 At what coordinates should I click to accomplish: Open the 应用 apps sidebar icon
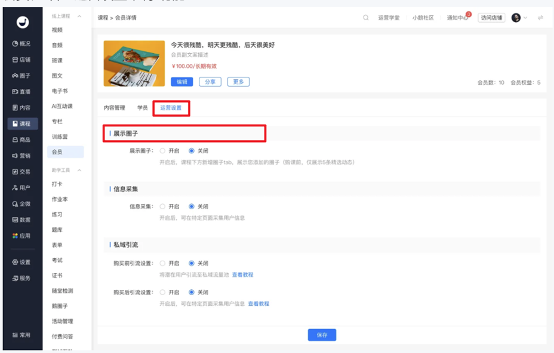pos(21,236)
